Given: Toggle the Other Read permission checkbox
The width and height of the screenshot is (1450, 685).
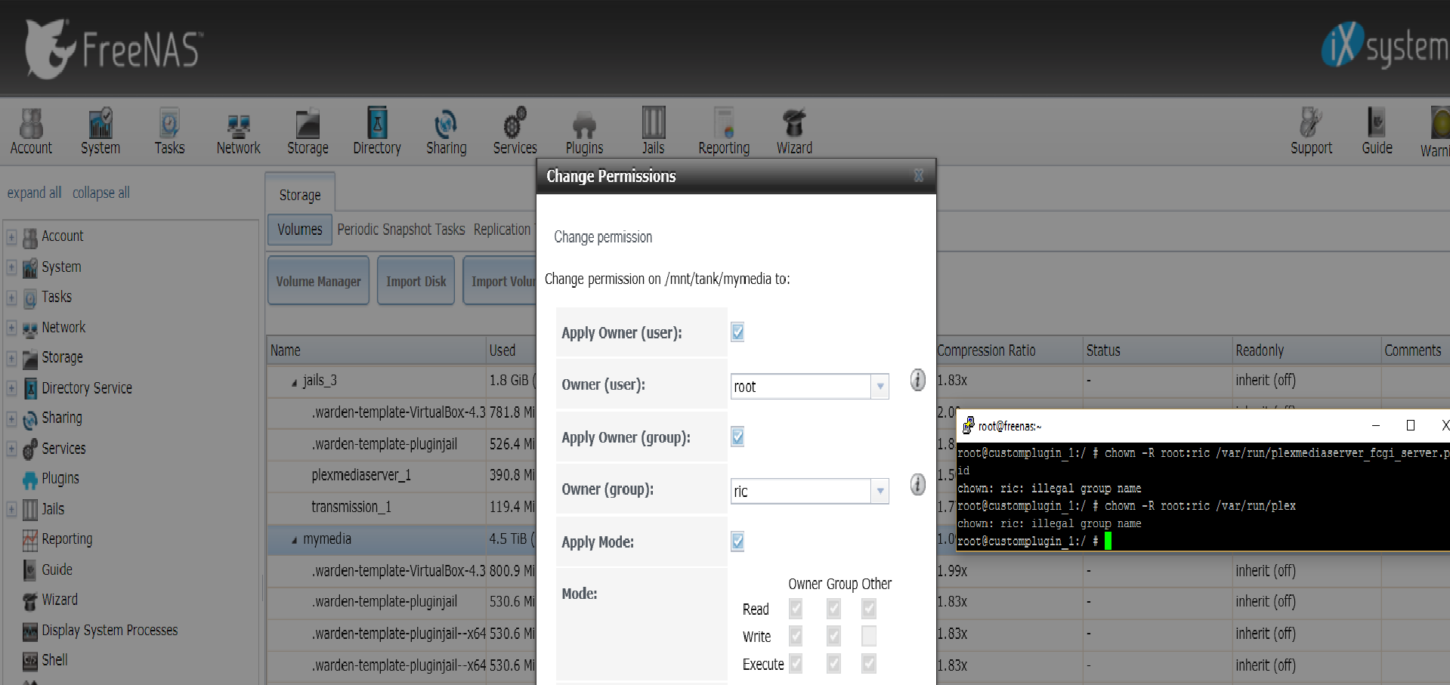Looking at the screenshot, I should click(869, 609).
